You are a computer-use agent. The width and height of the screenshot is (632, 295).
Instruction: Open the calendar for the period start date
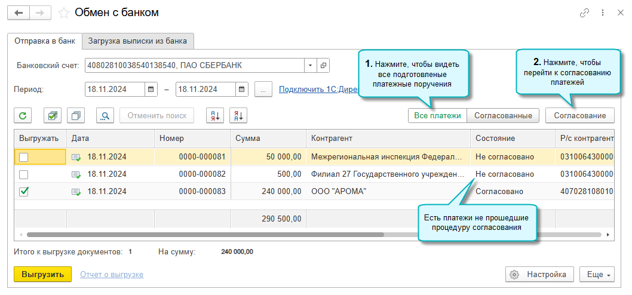pyautogui.click(x=151, y=89)
